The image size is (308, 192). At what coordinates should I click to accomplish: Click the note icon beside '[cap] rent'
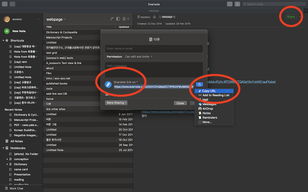[x=11, y=62]
